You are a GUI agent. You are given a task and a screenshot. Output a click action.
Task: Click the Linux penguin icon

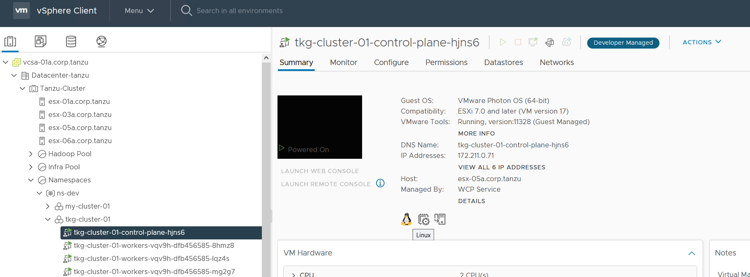407,219
